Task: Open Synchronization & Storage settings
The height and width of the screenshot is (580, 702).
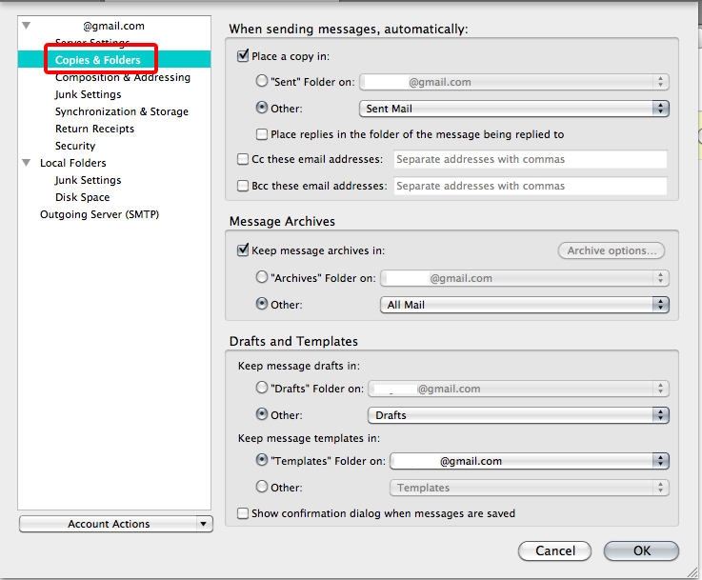Action: tap(121, 111)
